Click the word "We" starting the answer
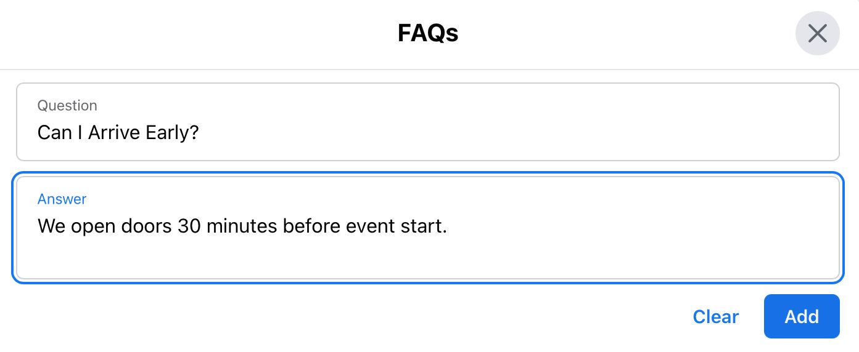The image size is (859, 352). click(51, 226)
